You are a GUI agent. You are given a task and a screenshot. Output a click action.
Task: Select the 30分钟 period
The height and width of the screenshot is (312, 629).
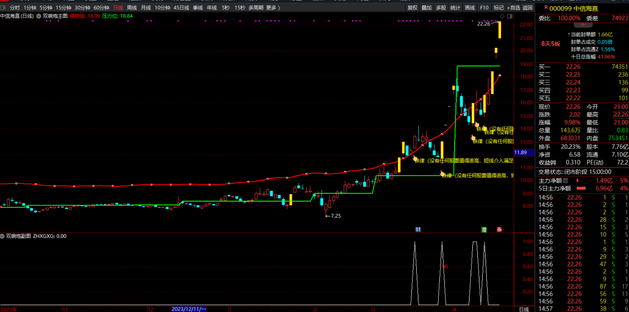click(82, 8)
